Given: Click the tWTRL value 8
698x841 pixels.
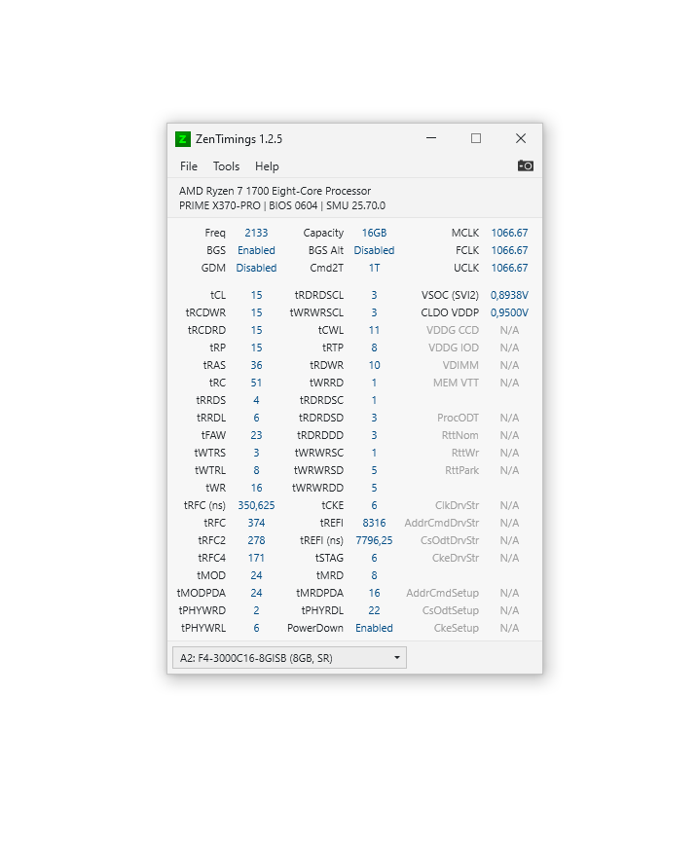Looking at the screenshot, I should [x=256, y=470].
